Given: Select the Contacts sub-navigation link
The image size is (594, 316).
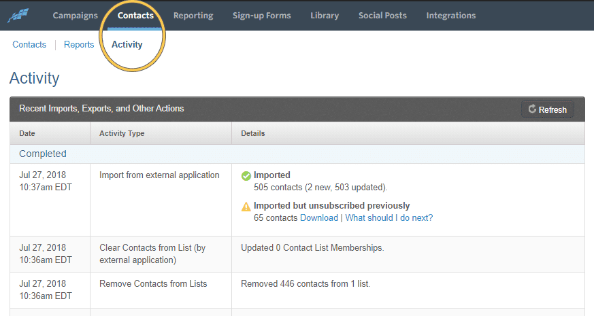Looking at the screenshot, I should (29, 44).
